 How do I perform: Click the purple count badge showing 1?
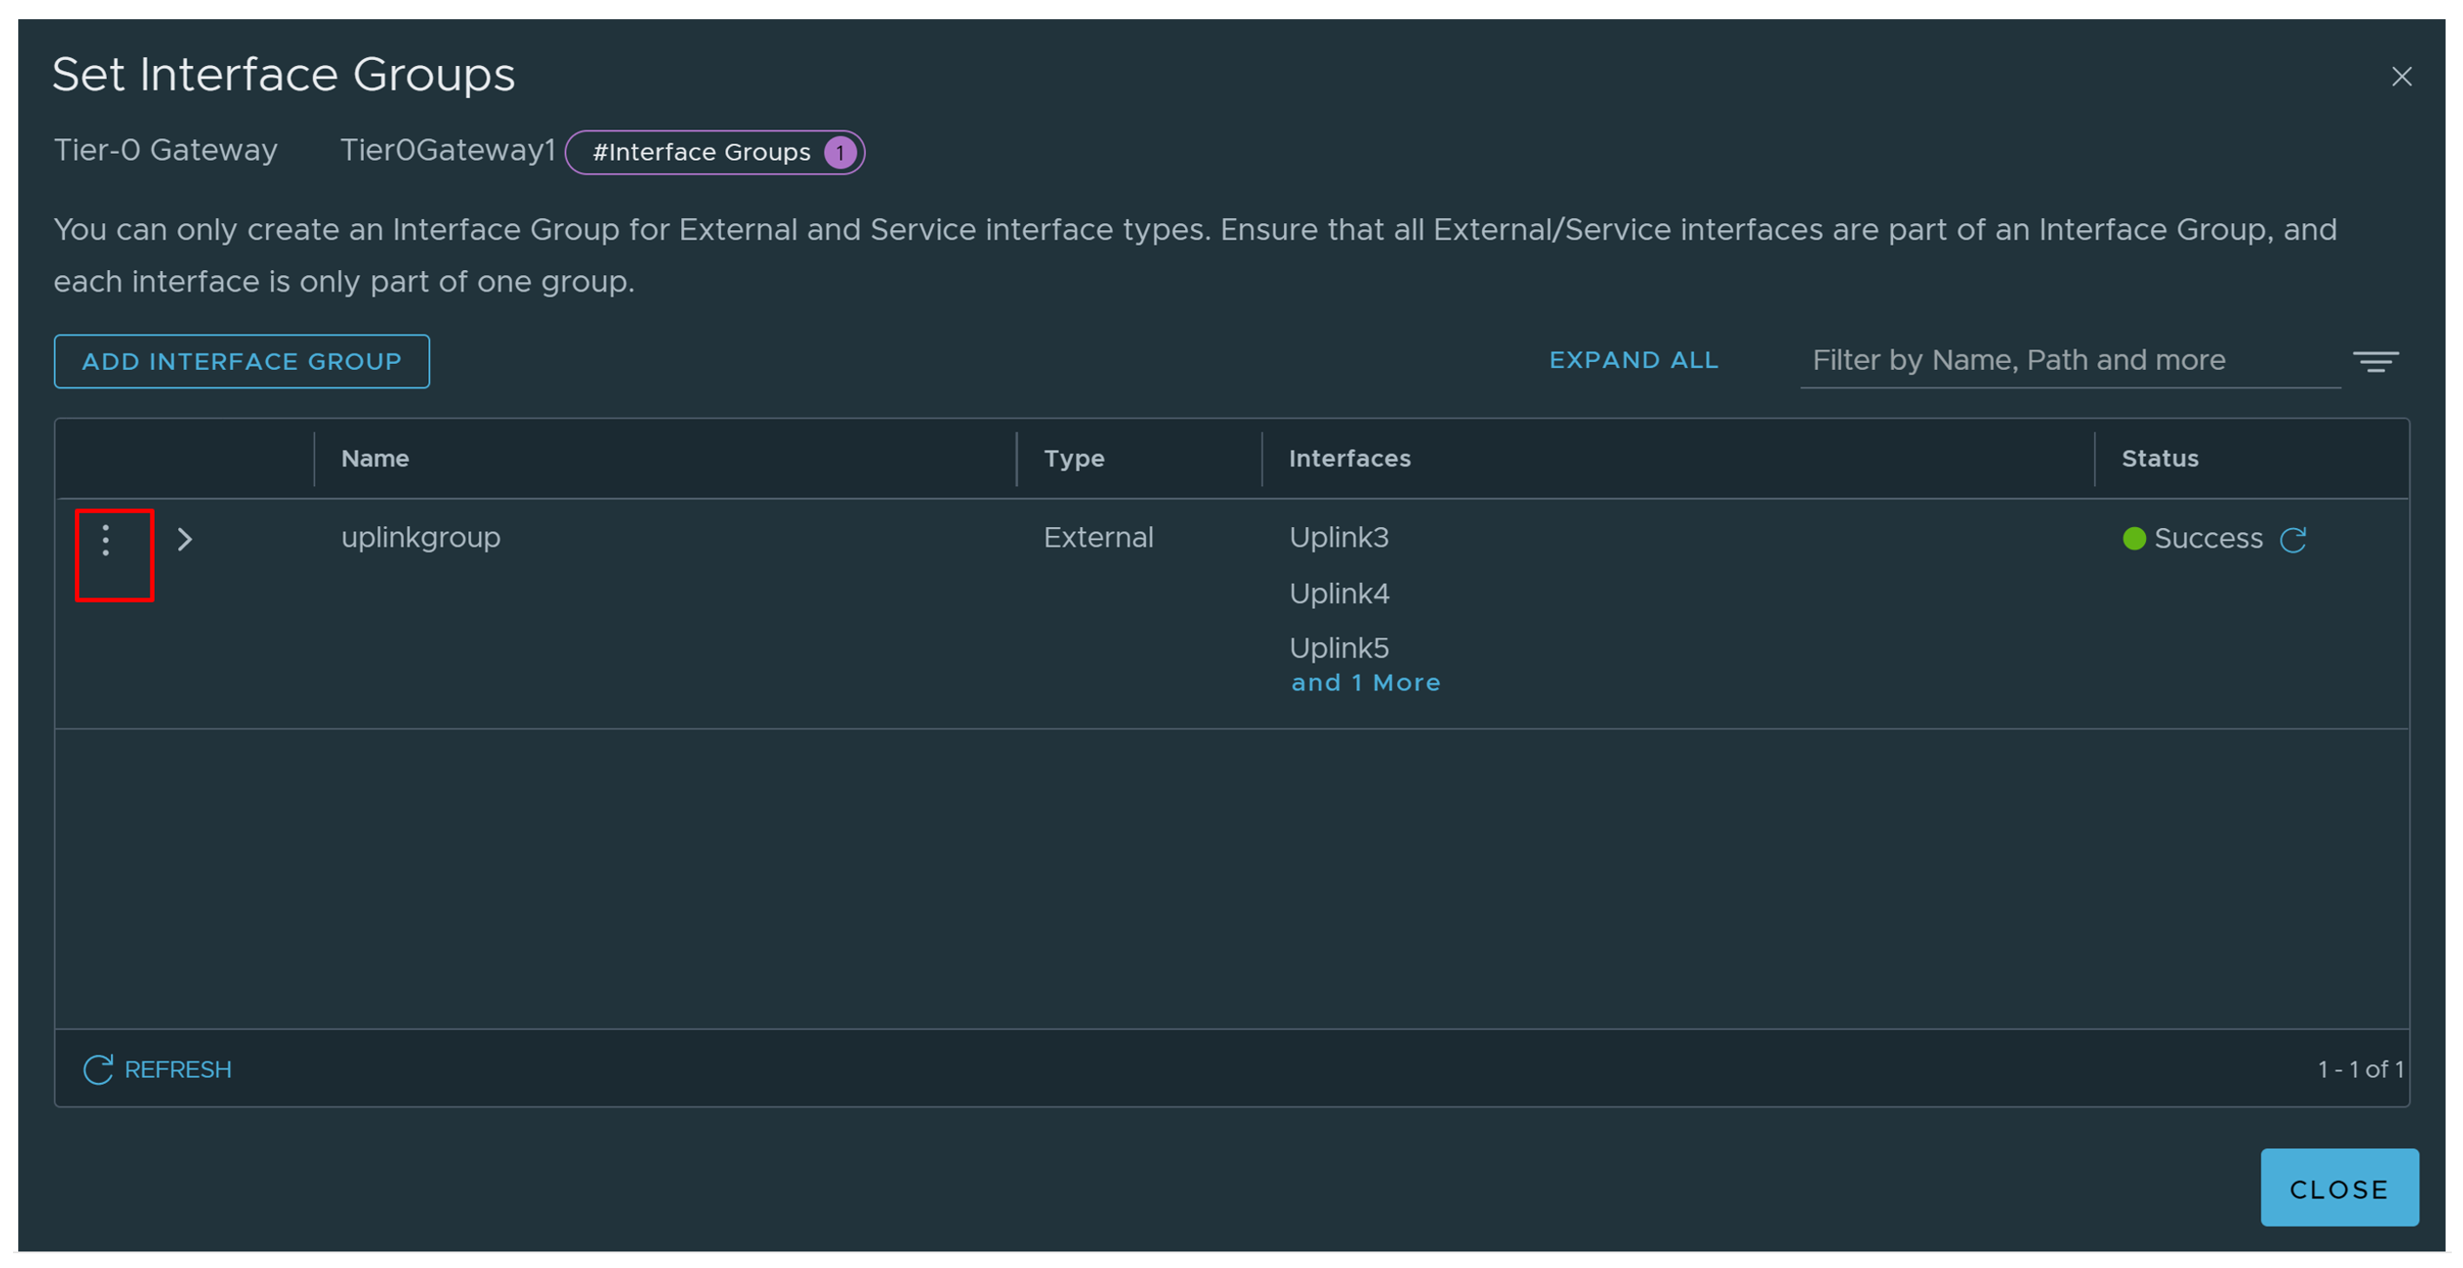[839, 153]
